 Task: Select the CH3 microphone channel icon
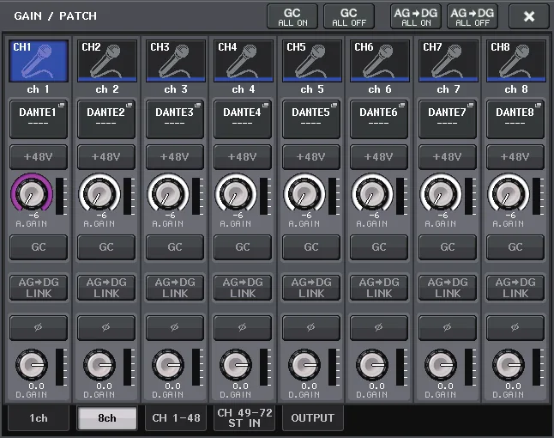[x=176, y=61]
